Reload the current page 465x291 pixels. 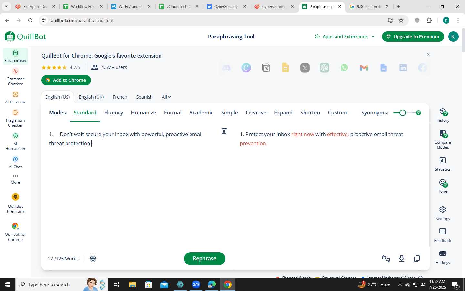(30, 20)
